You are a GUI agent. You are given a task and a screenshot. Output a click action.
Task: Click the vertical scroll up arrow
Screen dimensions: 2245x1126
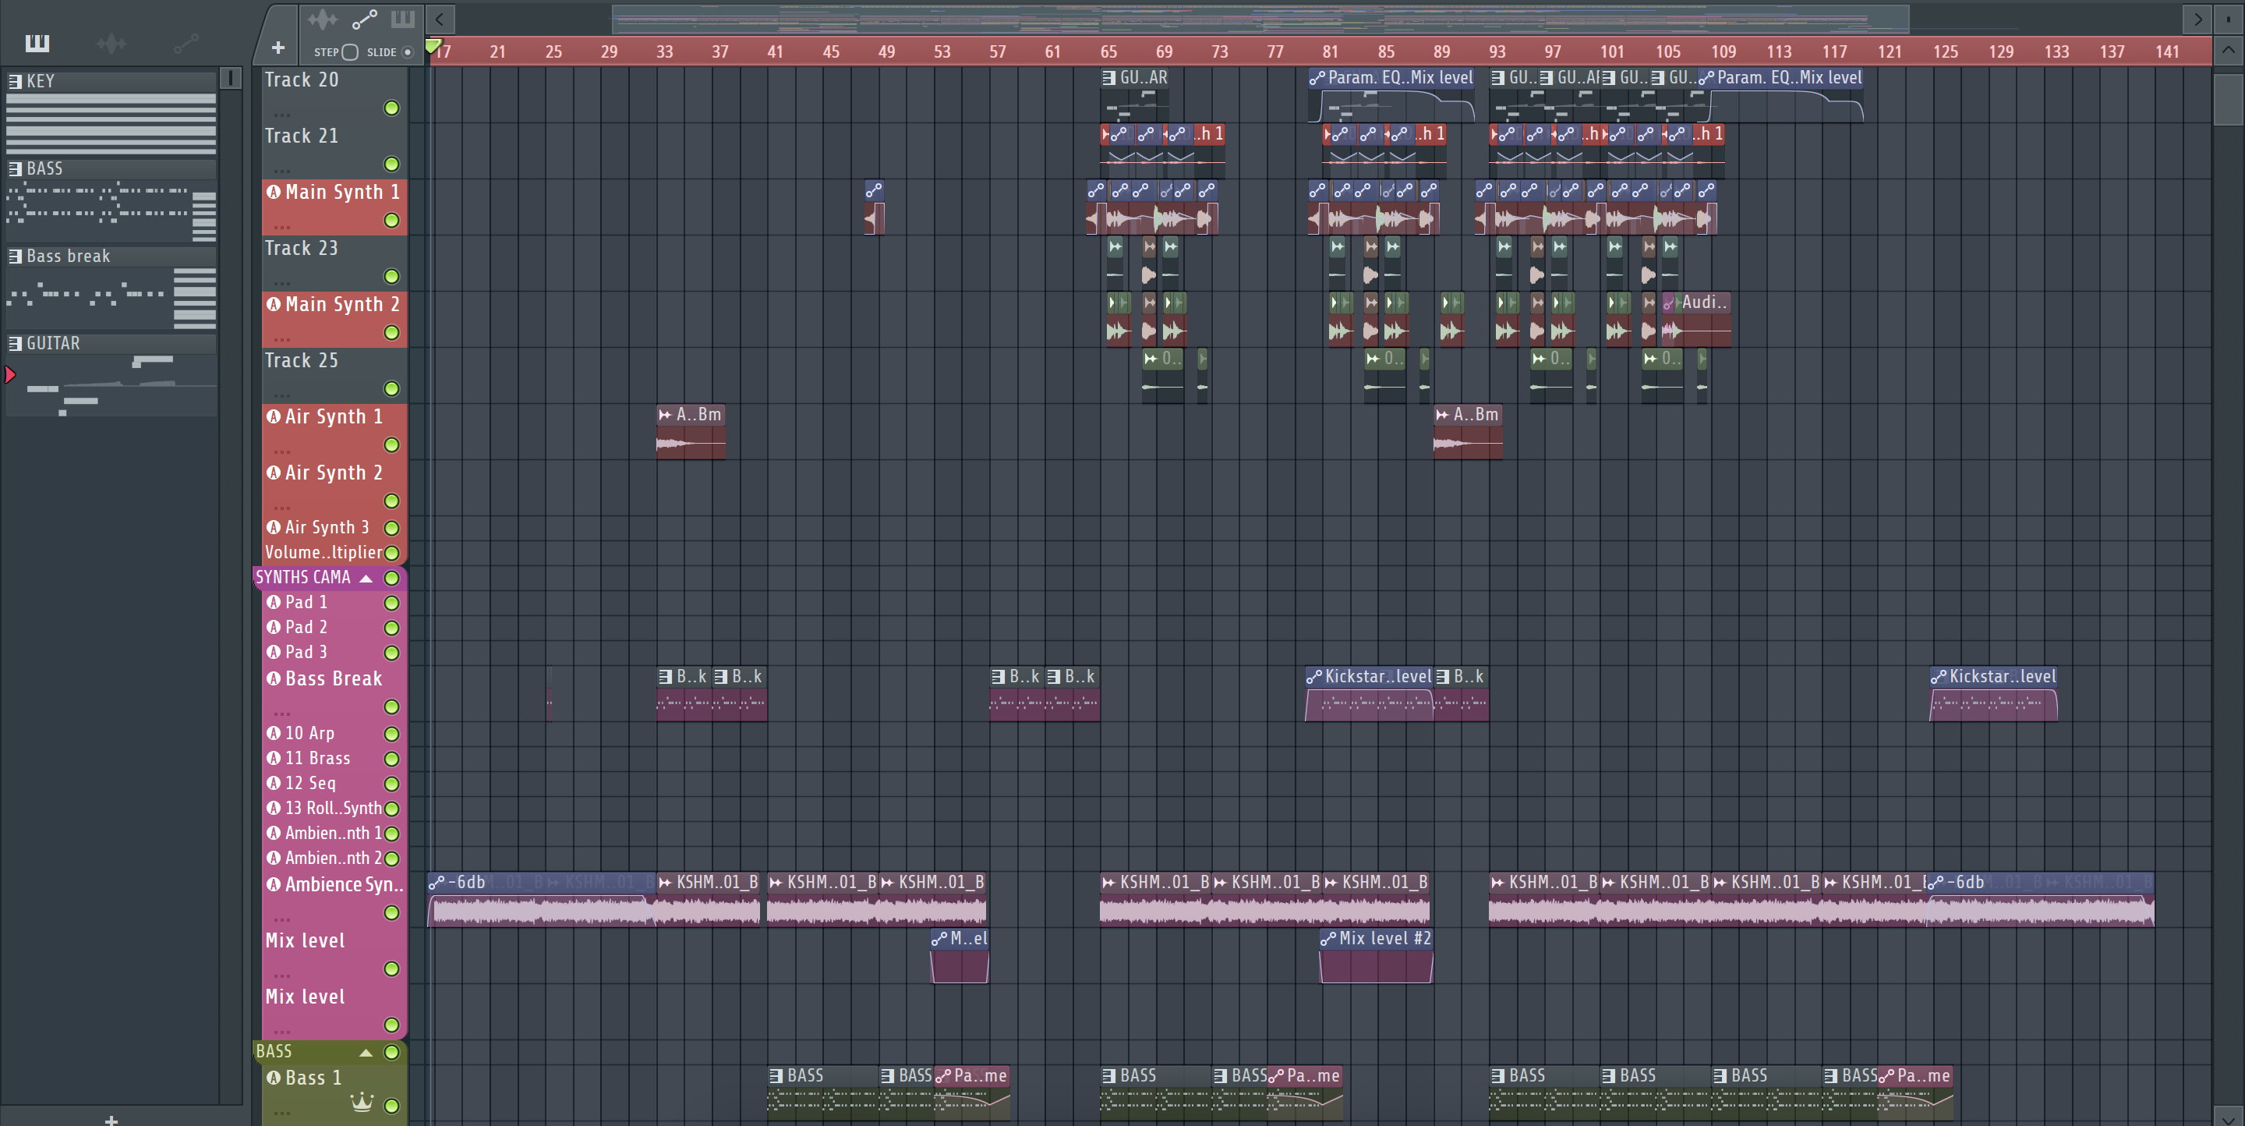click(2228, 50)
